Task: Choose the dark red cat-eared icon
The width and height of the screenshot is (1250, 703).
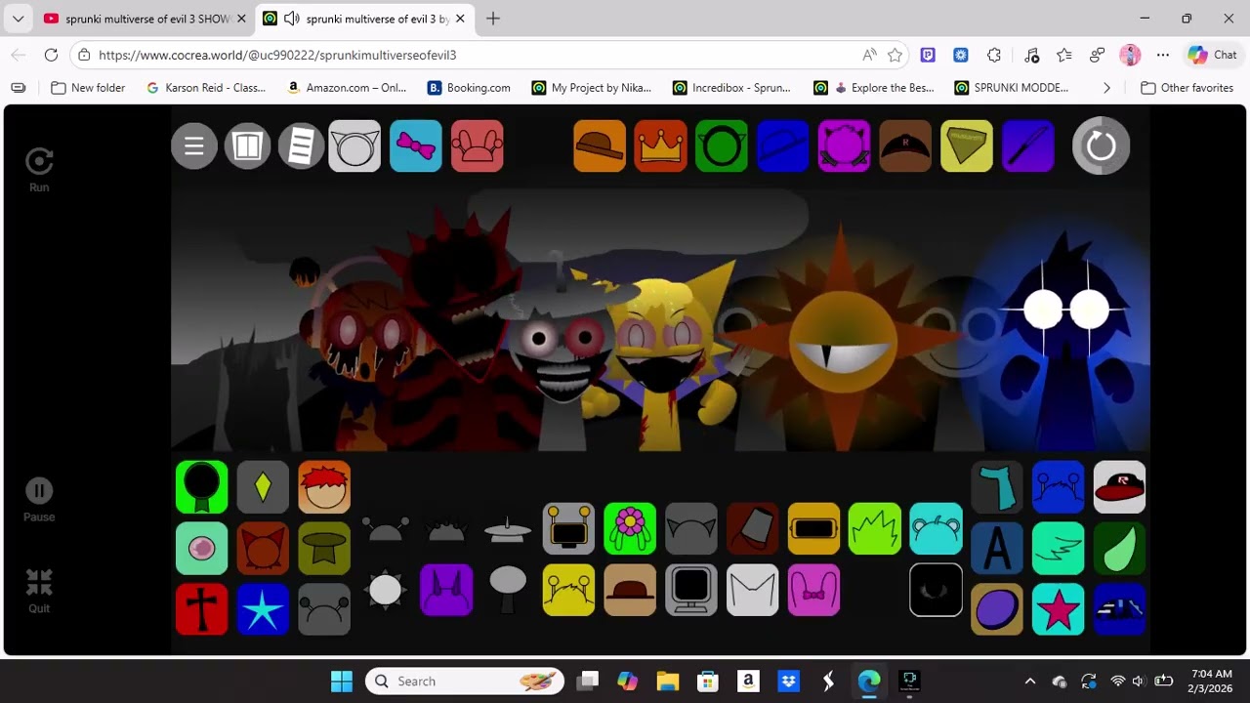Action: [263, 548]
